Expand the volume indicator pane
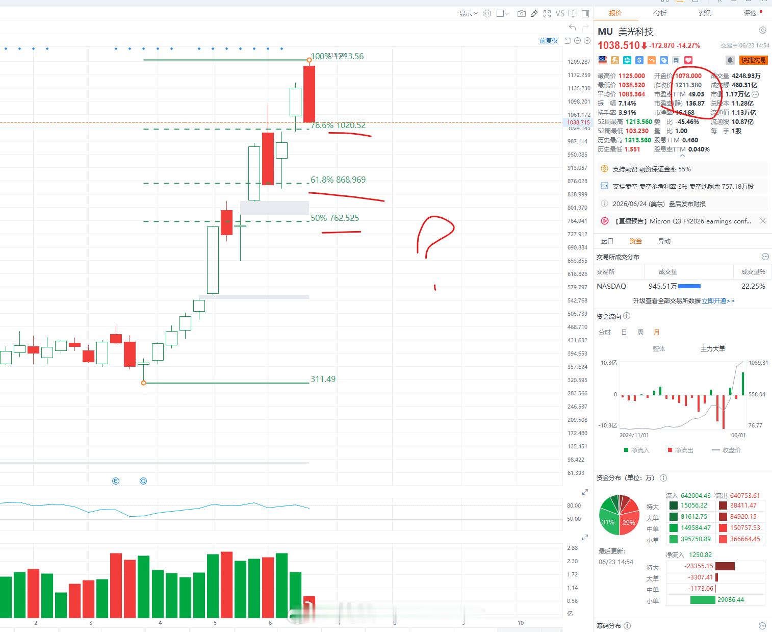772x632 pixels. tap(585, 538)
